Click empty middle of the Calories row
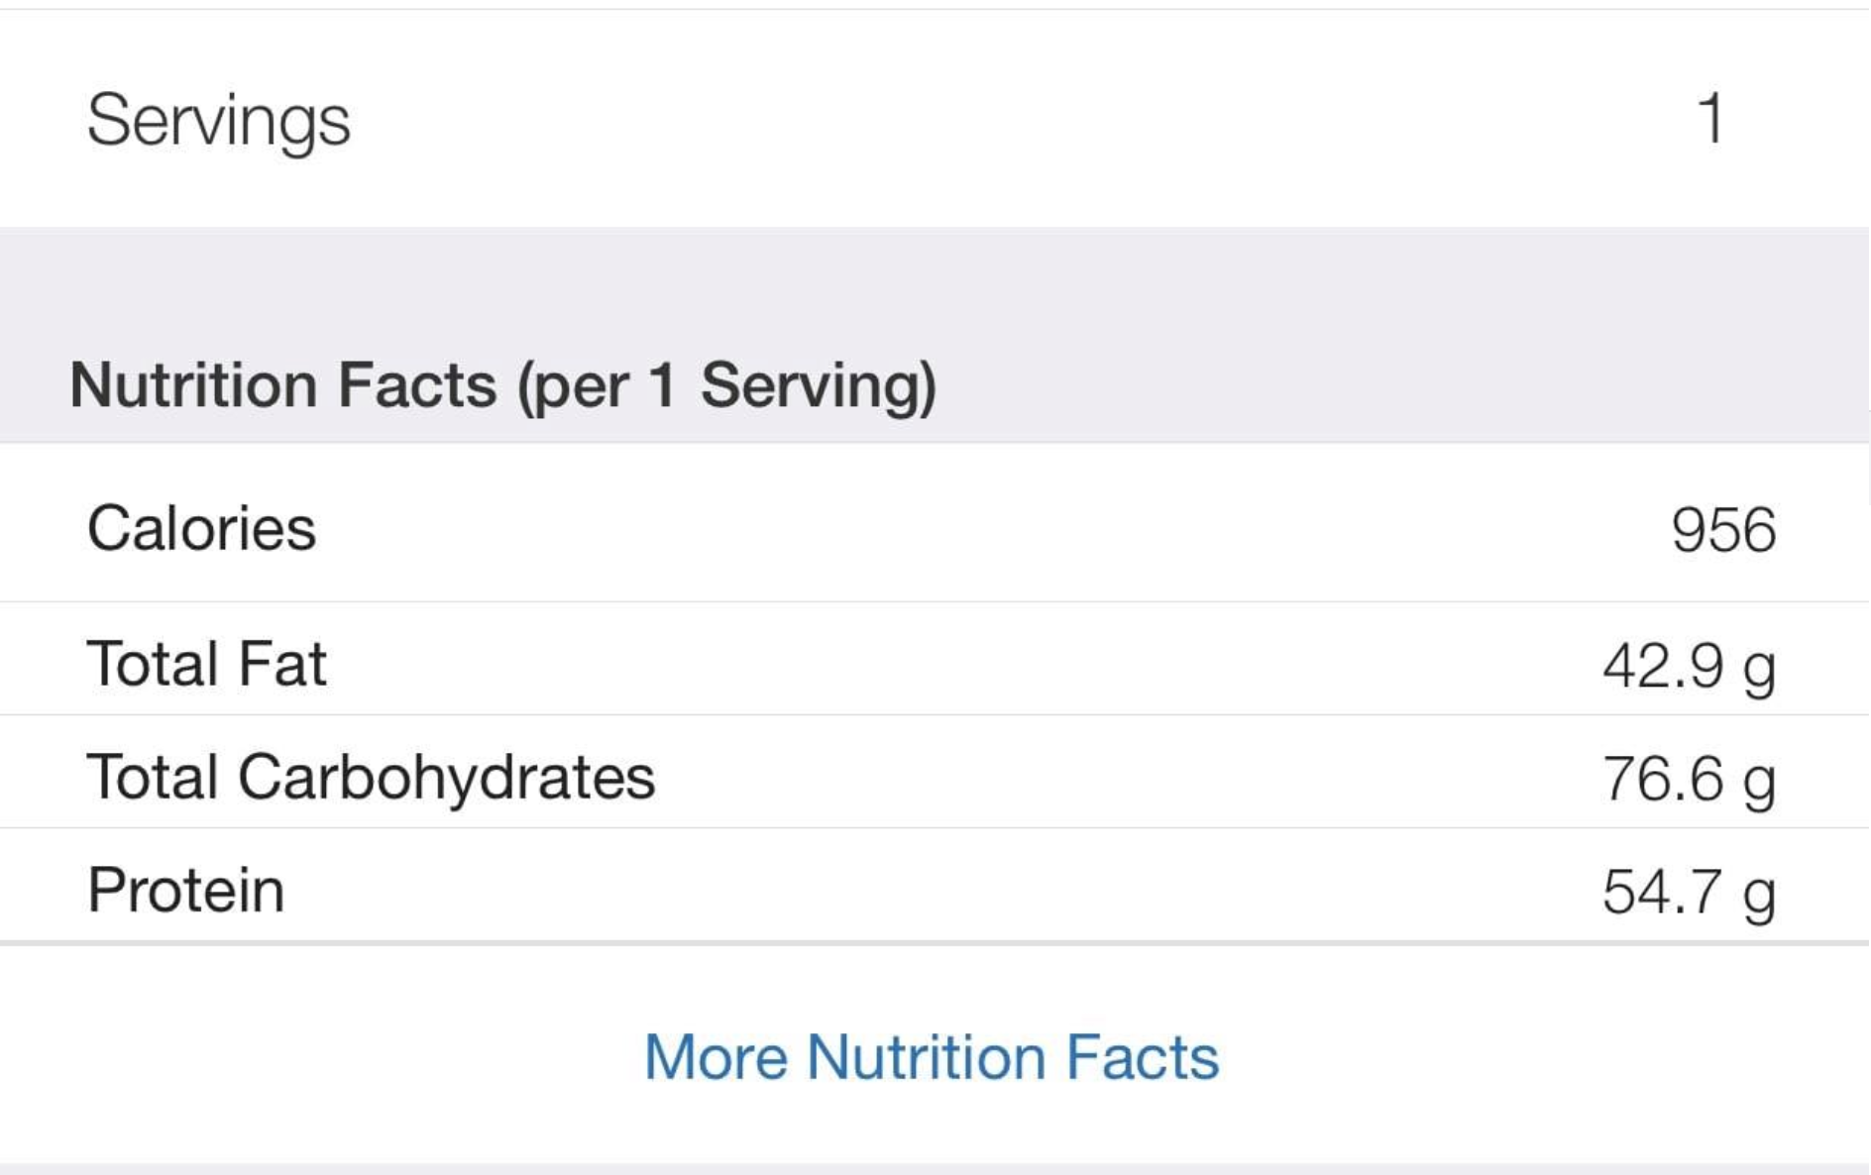This screenshot has width=1871, height=1175. click(991, 528)
